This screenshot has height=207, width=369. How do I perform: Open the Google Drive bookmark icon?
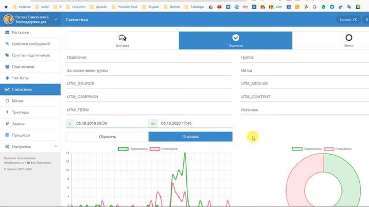tap(210, 7)
